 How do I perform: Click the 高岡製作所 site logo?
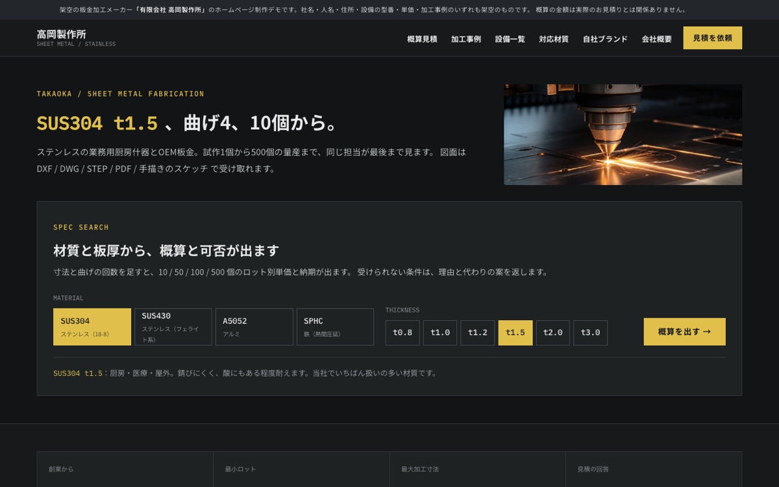tap(76, 38)
